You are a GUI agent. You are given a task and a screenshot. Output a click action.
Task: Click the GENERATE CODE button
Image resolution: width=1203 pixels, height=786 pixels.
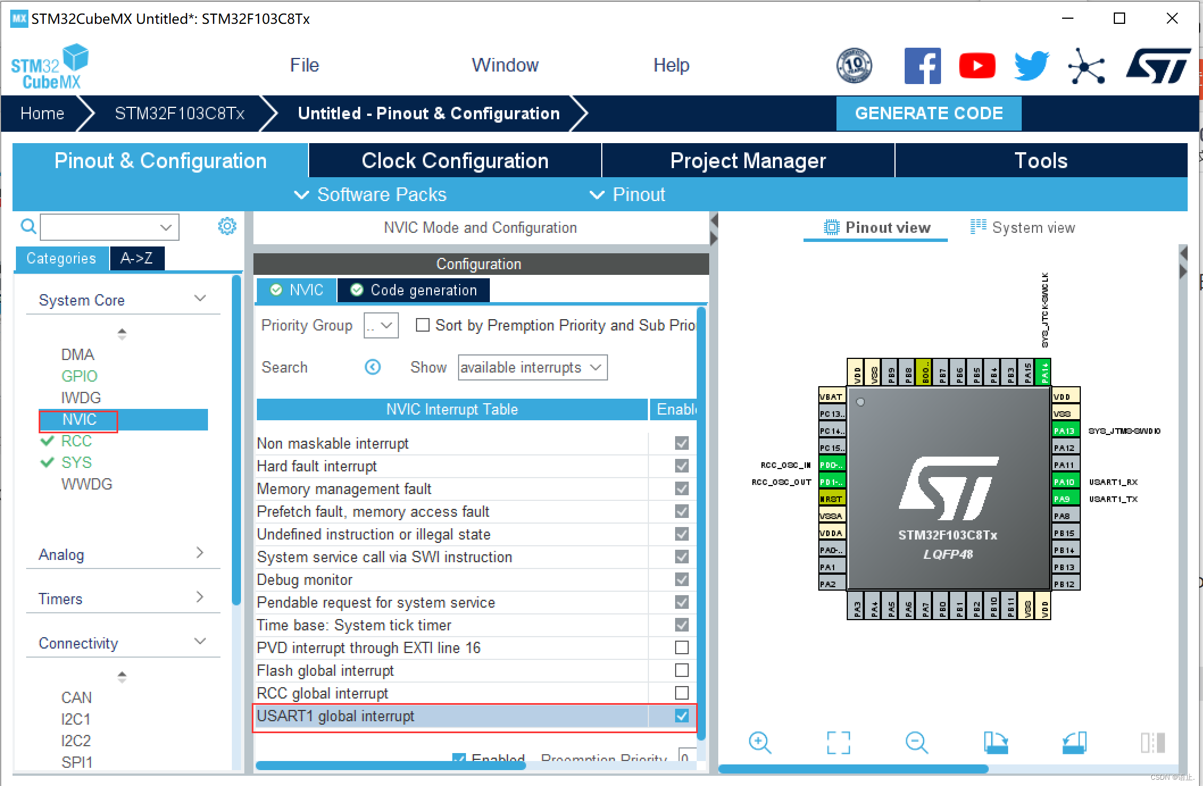pyautogui.click(x=929, y=113)
